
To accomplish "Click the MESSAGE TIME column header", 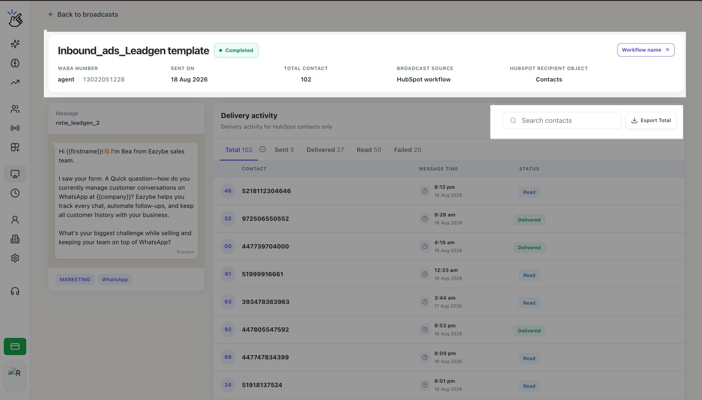I will pyautogui.click(x=438, y=169).
